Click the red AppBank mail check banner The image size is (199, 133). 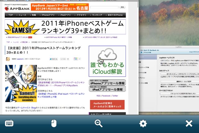tap(107, 105)
